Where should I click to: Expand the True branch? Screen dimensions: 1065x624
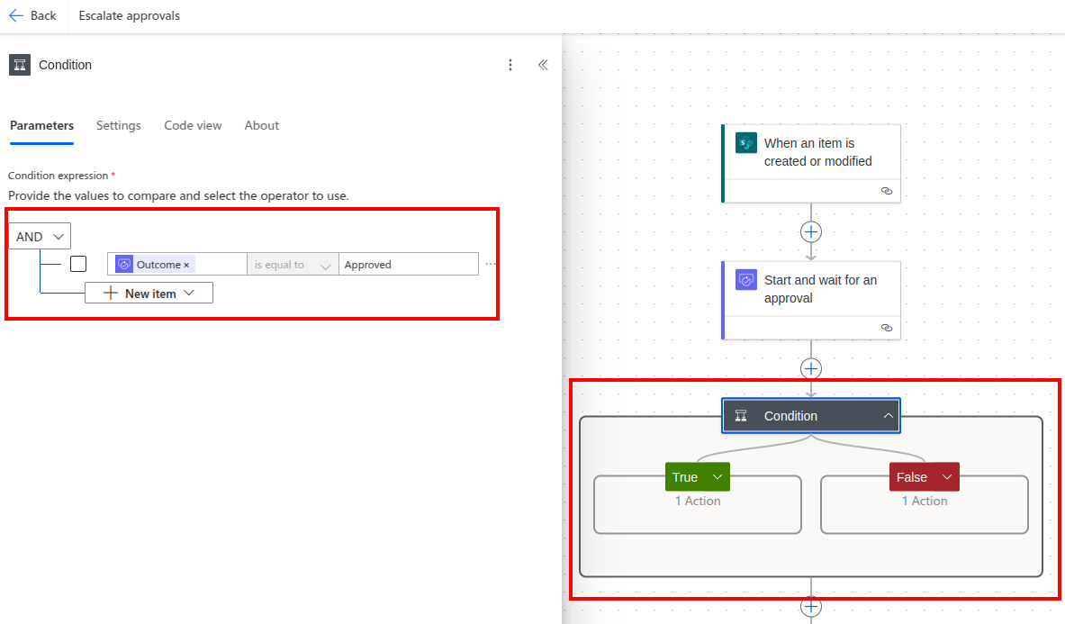[x=718, y=477]
